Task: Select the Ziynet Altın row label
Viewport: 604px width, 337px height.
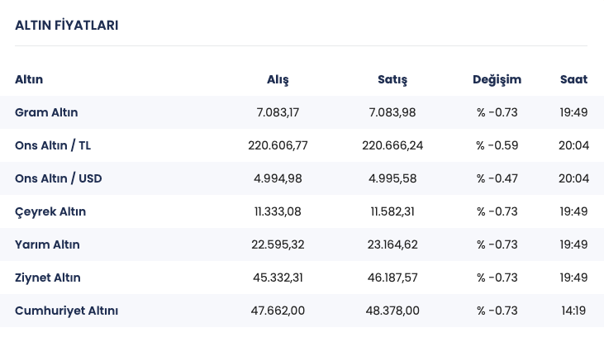Action: (48, 278)
